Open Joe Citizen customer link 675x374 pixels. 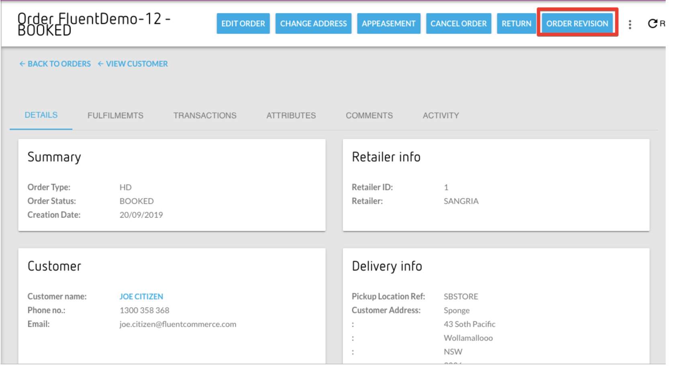141,297
